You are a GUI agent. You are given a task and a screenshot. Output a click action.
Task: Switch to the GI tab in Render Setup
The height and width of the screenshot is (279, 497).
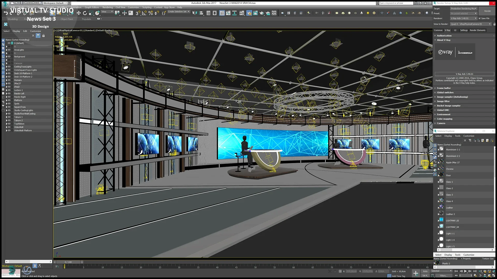(x=455, y=30)
